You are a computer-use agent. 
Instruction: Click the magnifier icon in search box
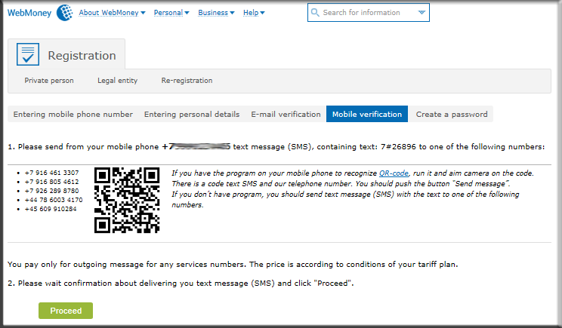315,13
